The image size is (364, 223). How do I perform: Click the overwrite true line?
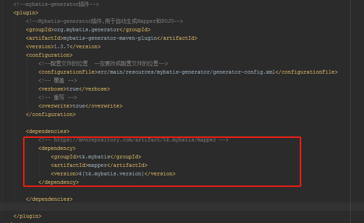click(80, 106)
